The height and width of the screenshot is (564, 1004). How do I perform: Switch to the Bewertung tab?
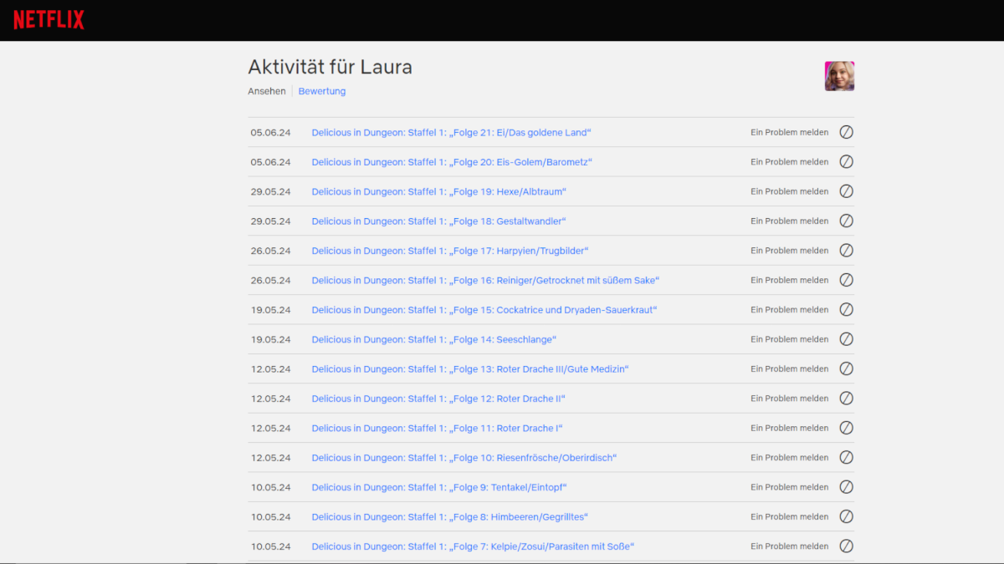tap(321, 91)
